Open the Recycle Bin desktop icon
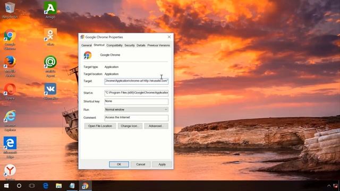 tap(10, 10)
